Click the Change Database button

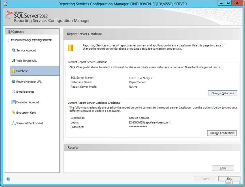[x=223, y=93]
